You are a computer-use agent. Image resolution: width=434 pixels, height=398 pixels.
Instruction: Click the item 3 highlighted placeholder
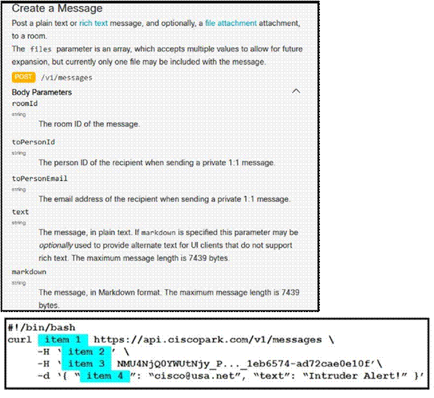[87, 364]
